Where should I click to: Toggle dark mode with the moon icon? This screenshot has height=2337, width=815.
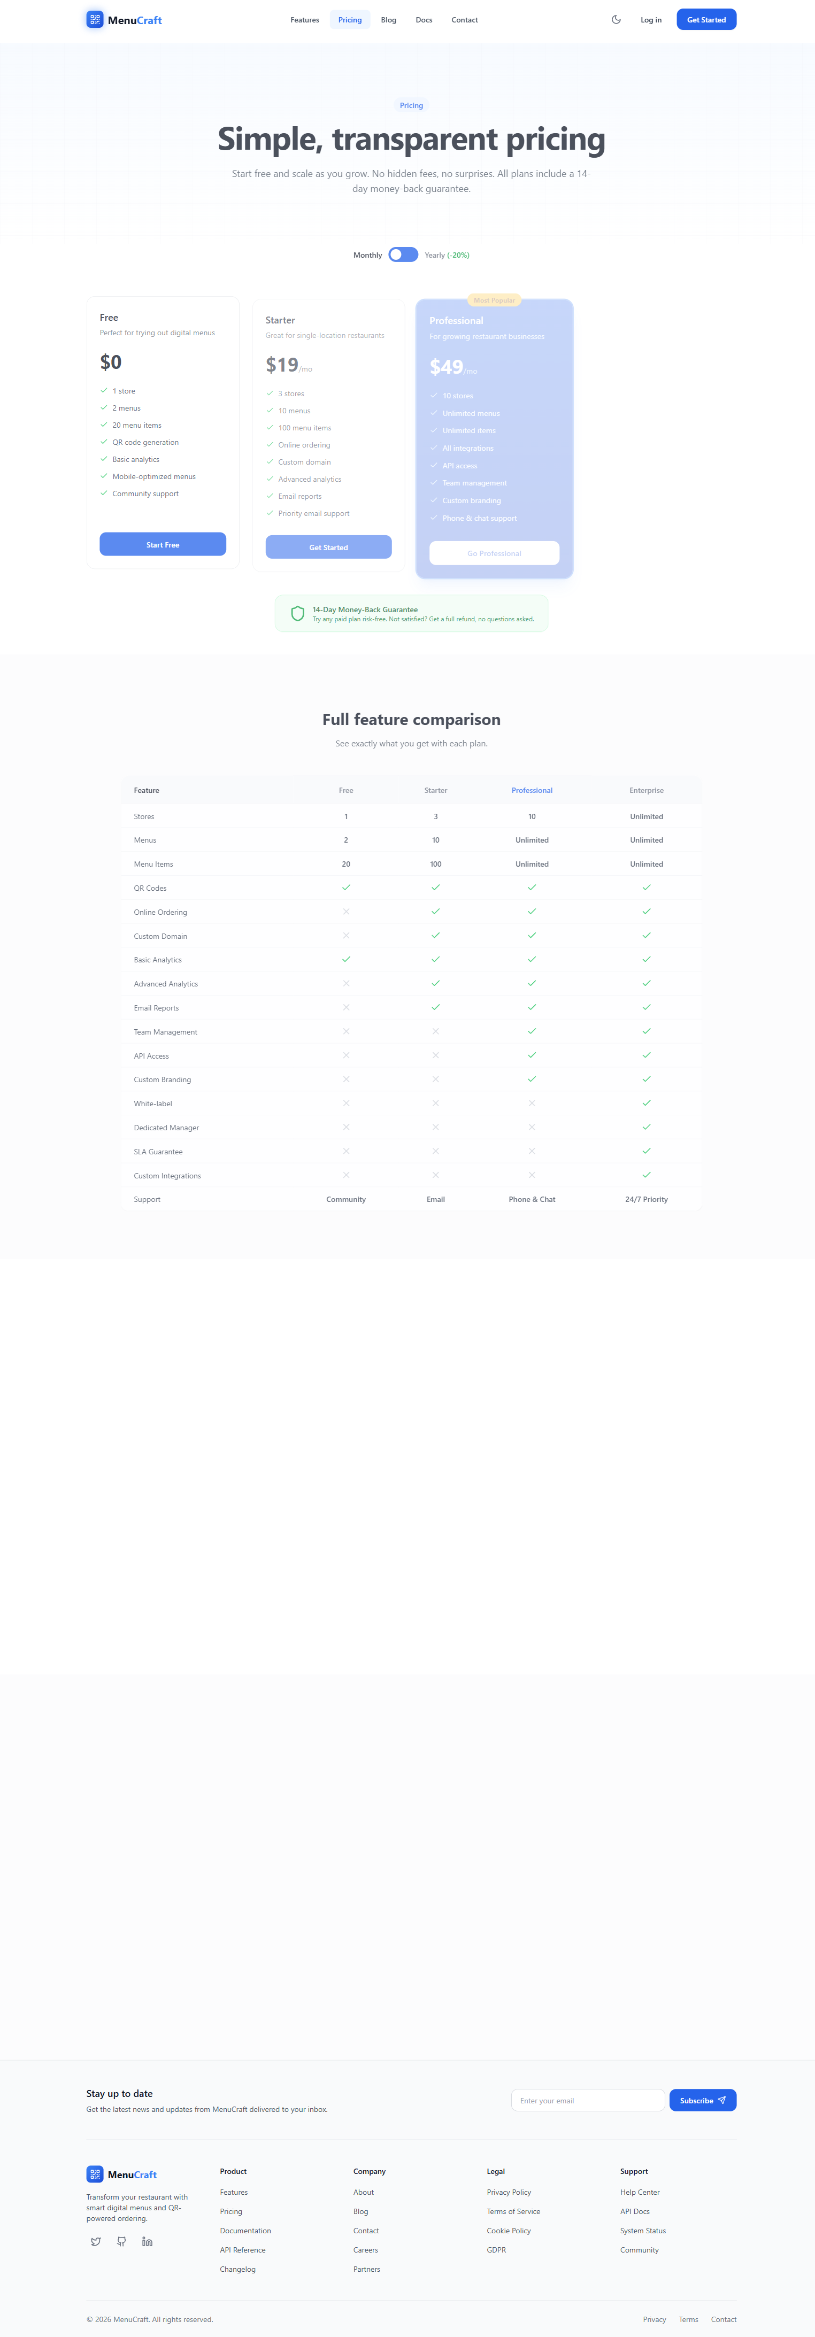[x=616, y=19]
